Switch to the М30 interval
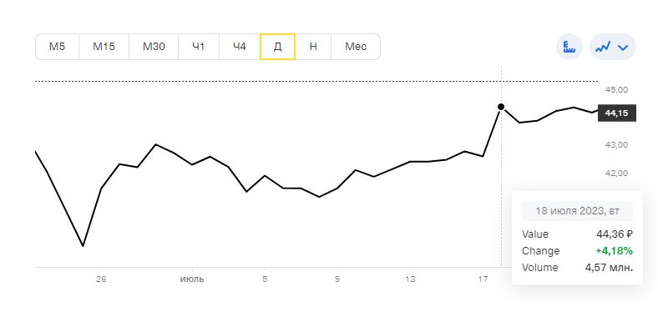Image resolution: width=658 pixels, height=317 pixels. coord(154,47)
